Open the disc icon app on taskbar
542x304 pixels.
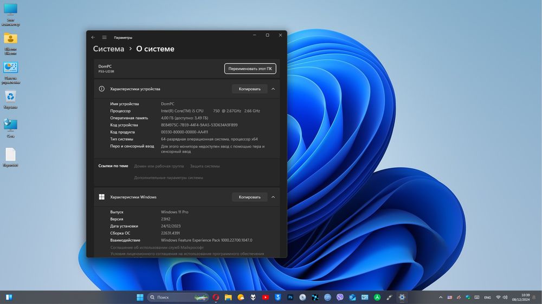(302, 297)
